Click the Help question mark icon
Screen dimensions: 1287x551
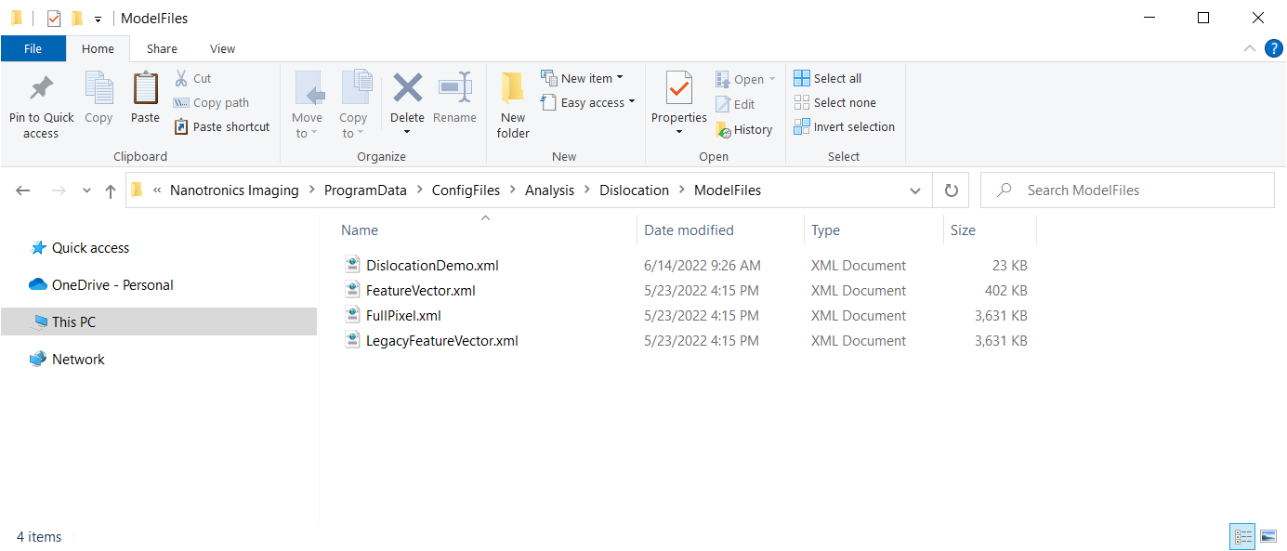[x=1272, y=48]
